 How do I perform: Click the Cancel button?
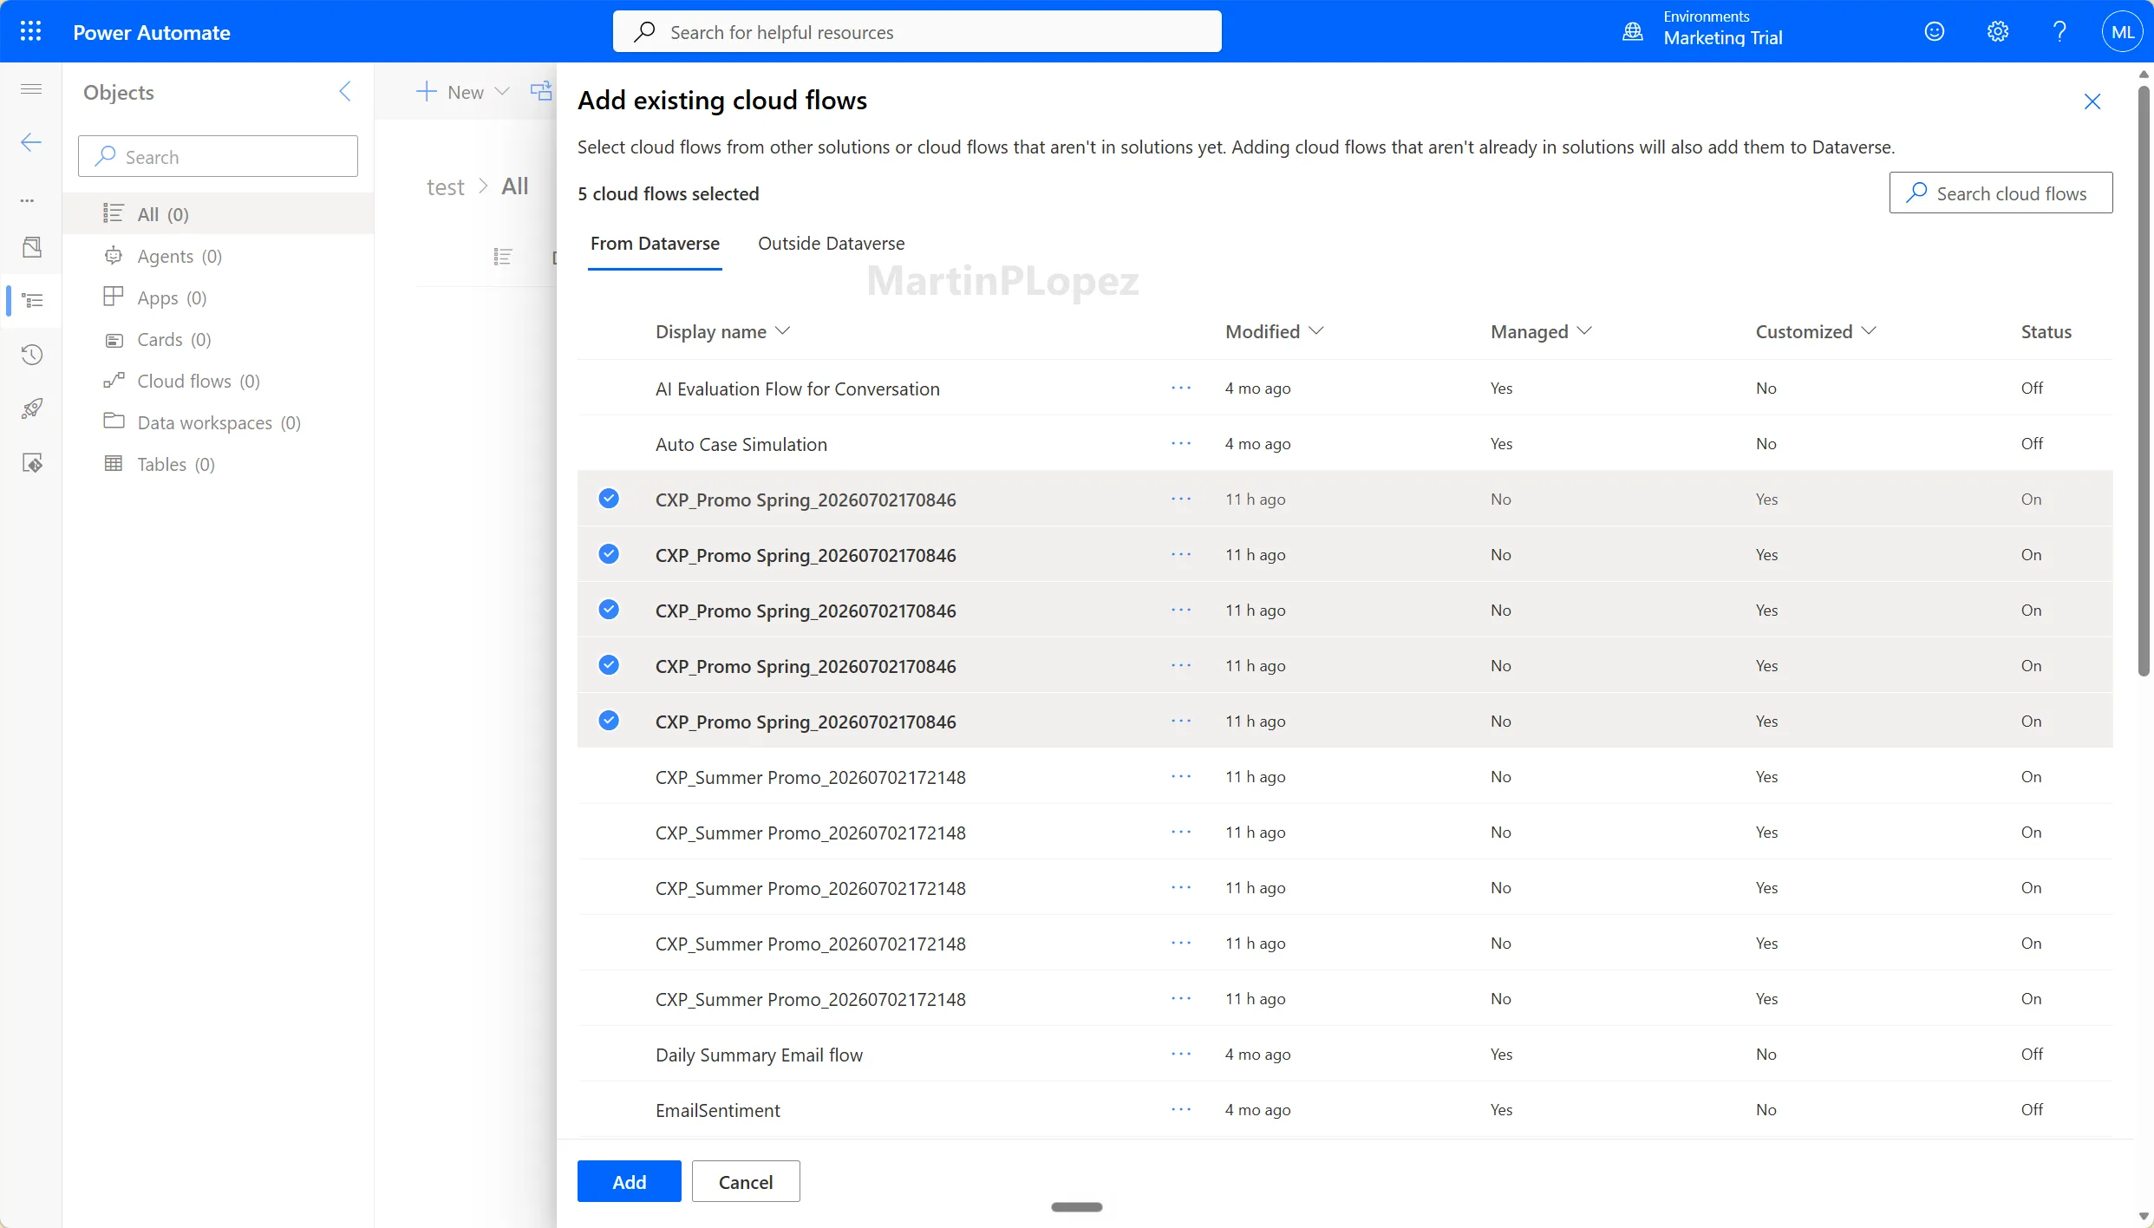(746, 1181)
